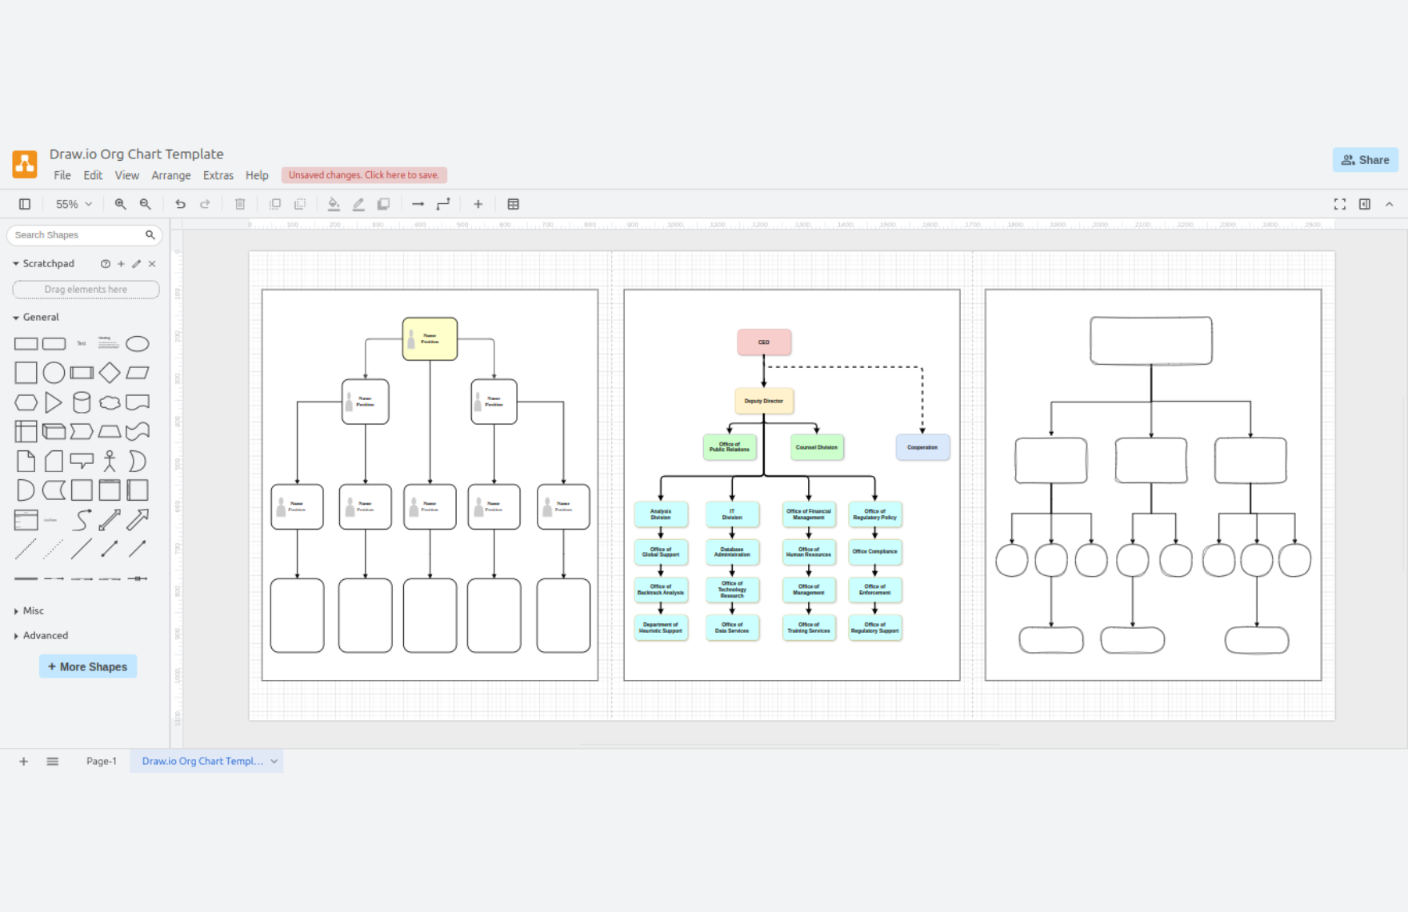Open the connection arrow style
This screenshot has height=912, width=1408.
[x=418, y=204]
